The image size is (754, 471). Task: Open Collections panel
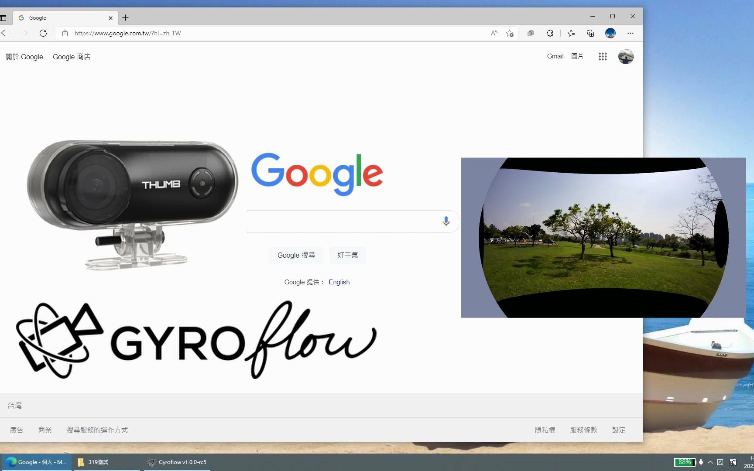coord(590,33)
